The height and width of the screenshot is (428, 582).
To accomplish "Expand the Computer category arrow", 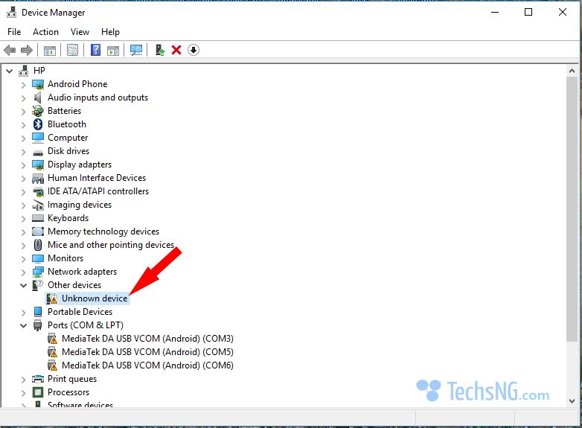I will pyautogui.click(x=23, y=138).
